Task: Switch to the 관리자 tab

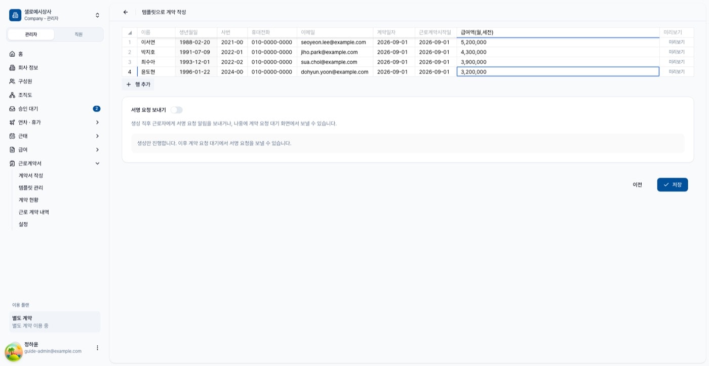Action: (31, 34)
